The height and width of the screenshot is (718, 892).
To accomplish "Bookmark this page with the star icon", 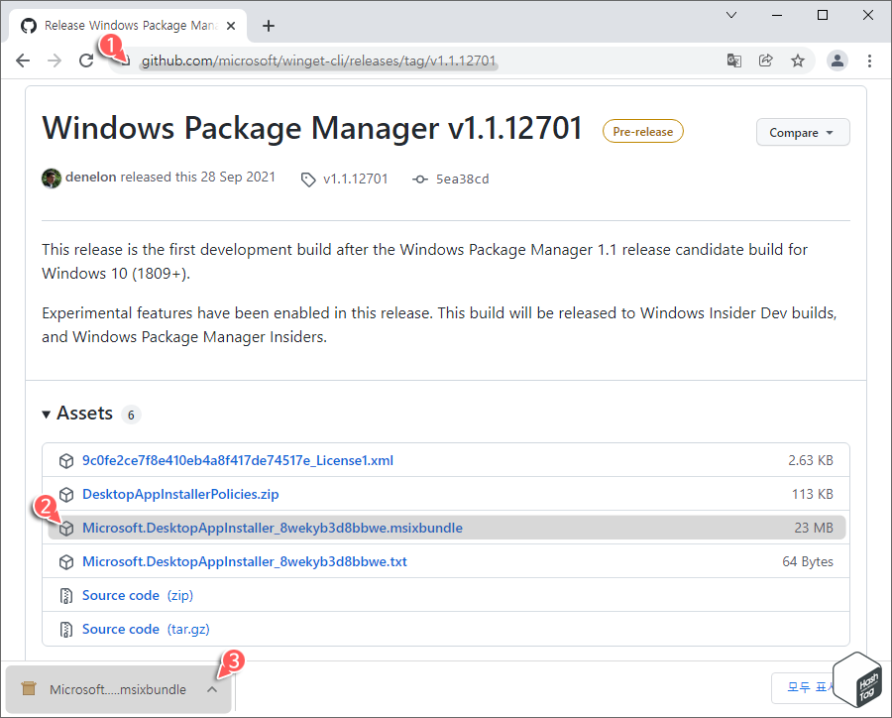I will 798,60.
